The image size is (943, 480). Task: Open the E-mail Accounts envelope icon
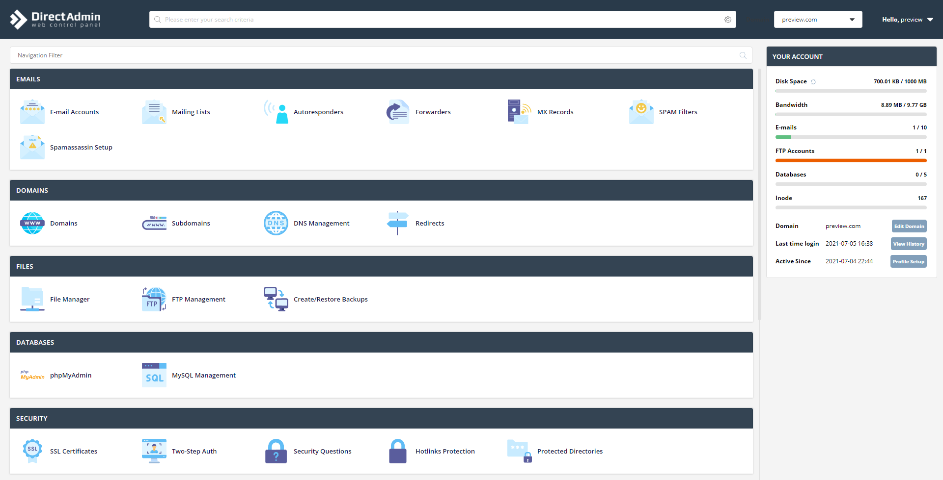coord(32,112)
